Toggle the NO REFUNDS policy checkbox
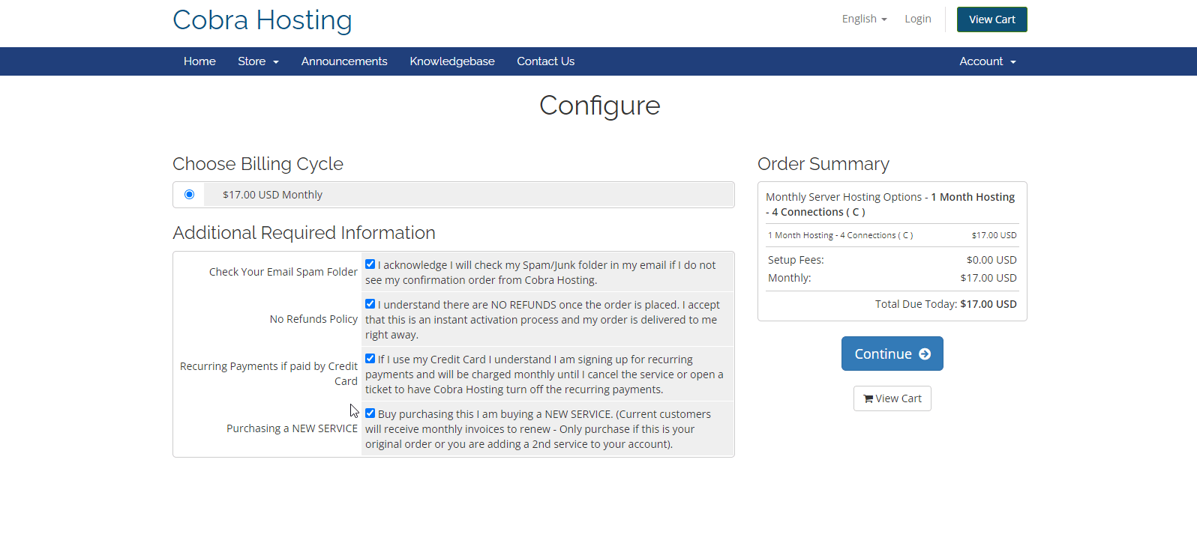Image resolution: width=1197 pixels, height=558 pixels. tap(370, 304)
